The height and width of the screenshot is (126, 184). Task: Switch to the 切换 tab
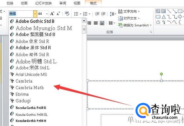point(10,3)
